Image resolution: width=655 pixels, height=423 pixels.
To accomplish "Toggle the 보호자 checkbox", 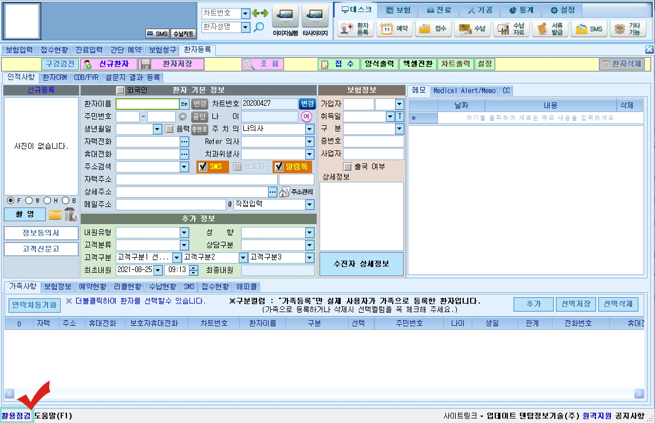I will pos(237,167).
